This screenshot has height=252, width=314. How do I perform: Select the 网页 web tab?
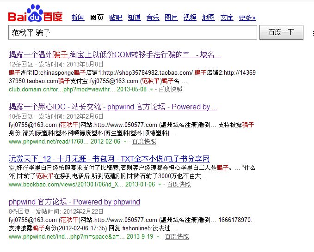[97, 18]
